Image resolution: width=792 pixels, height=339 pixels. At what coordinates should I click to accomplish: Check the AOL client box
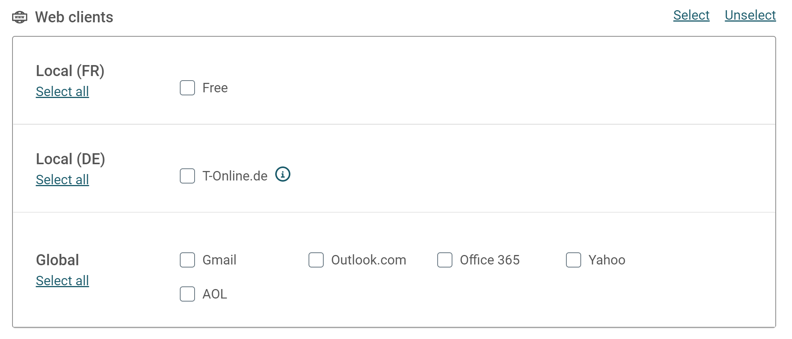187,294
